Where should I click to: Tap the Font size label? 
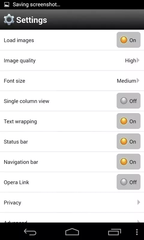[14, 81]
